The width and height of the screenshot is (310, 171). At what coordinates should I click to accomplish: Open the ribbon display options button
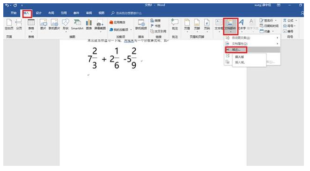click(279, 5)
